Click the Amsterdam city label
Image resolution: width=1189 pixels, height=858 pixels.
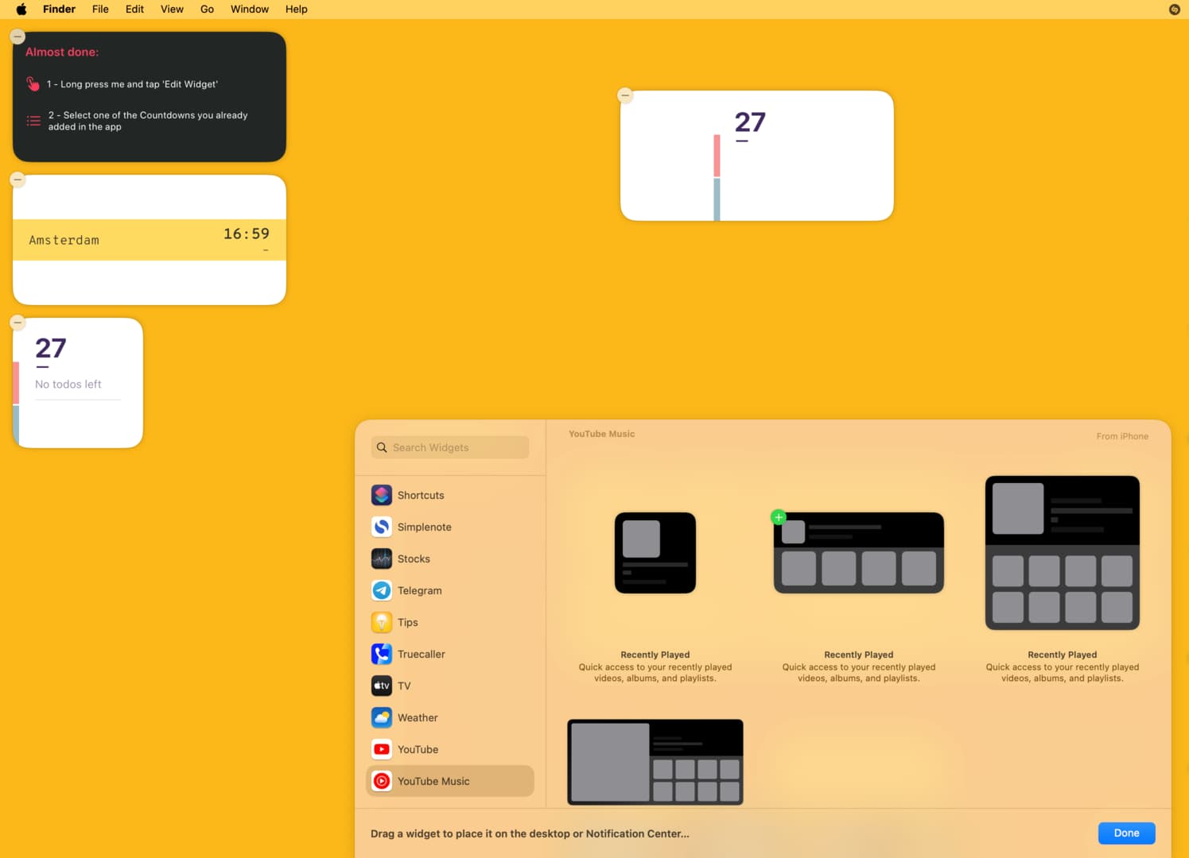pos(64,240)
